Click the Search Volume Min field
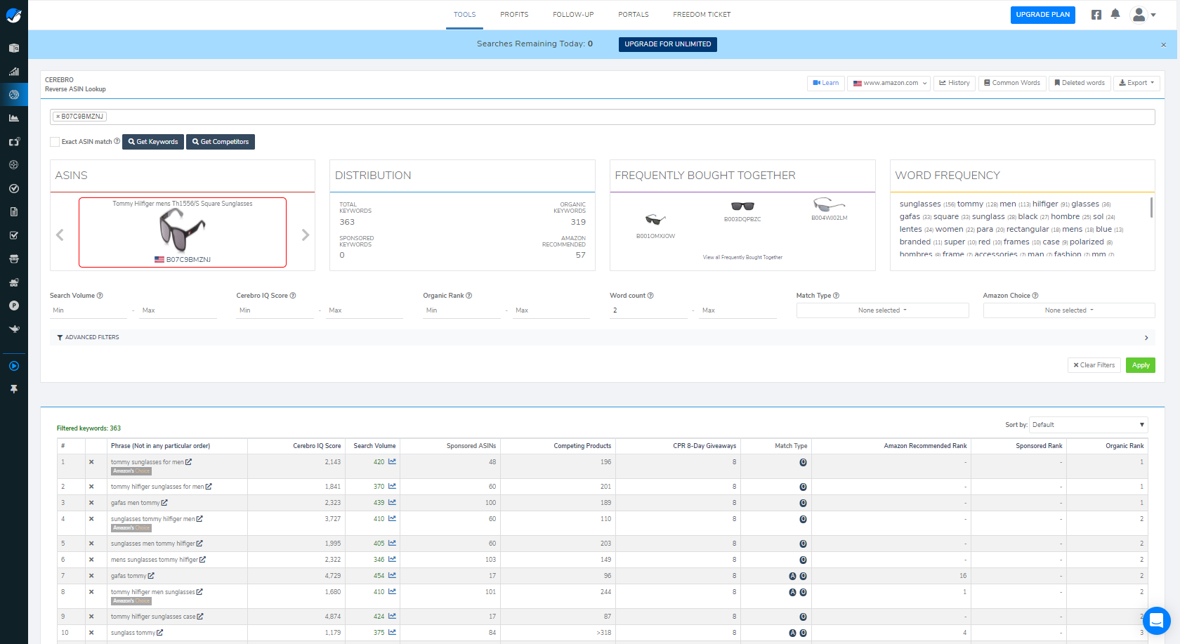Screen dimensions: 1180x644 pyautogui.click(x=88, y=310)
